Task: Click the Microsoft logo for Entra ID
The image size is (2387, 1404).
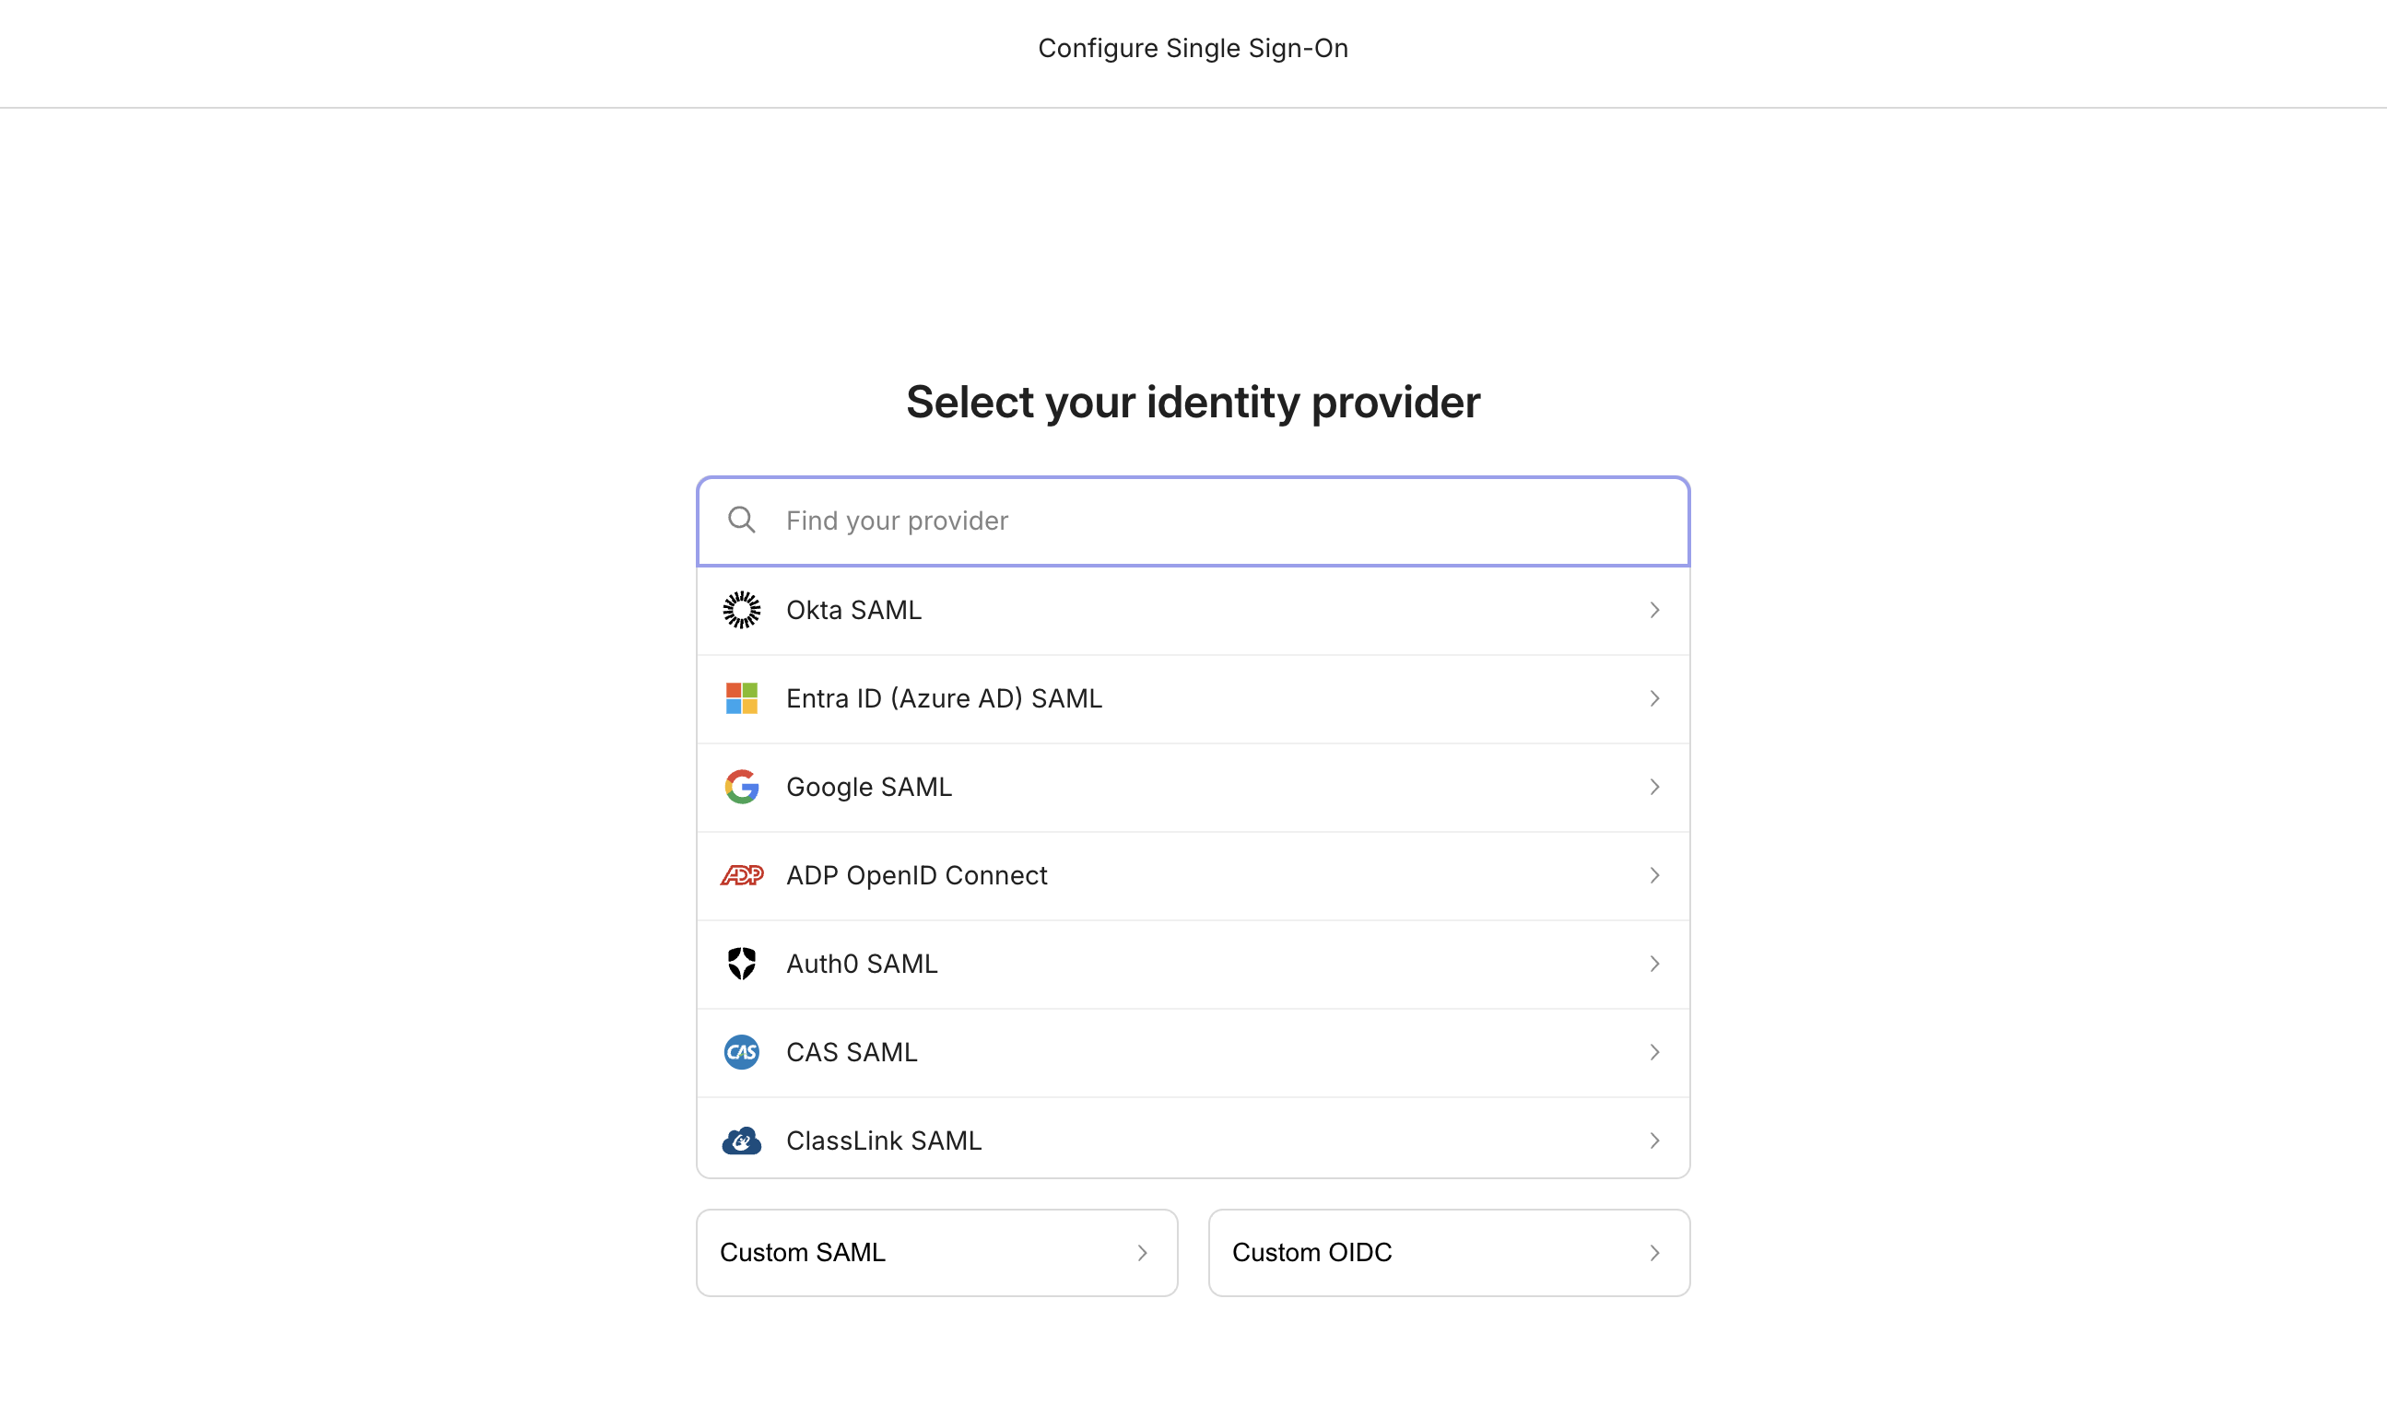Action: 742,698
